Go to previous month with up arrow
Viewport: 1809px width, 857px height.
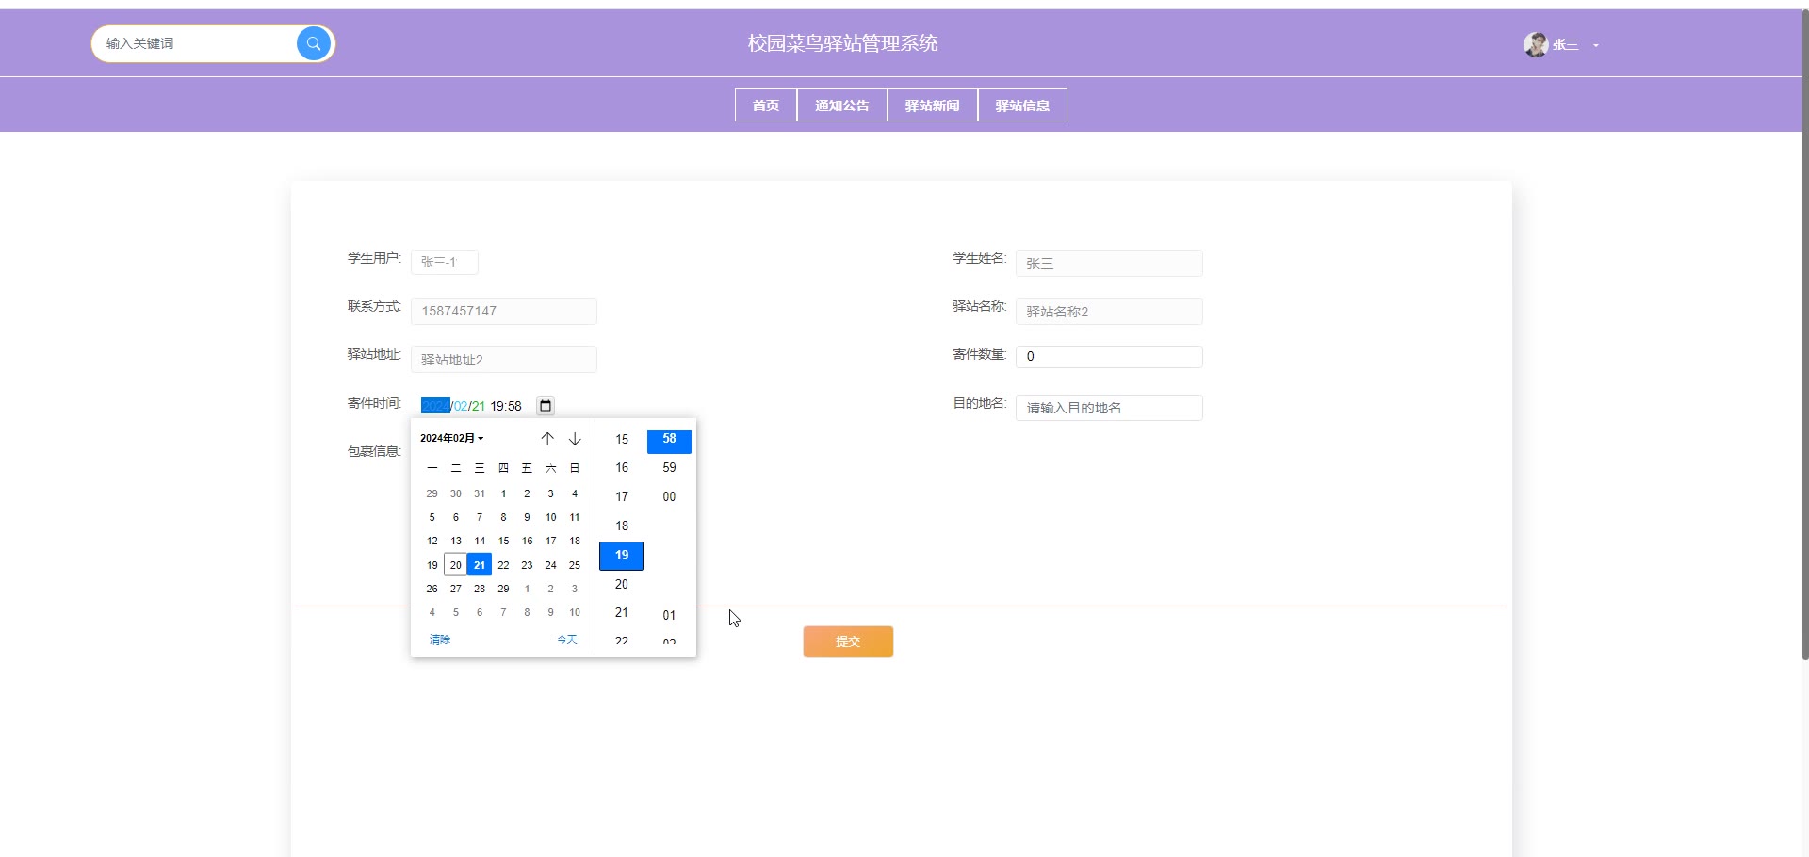point(547,439)
